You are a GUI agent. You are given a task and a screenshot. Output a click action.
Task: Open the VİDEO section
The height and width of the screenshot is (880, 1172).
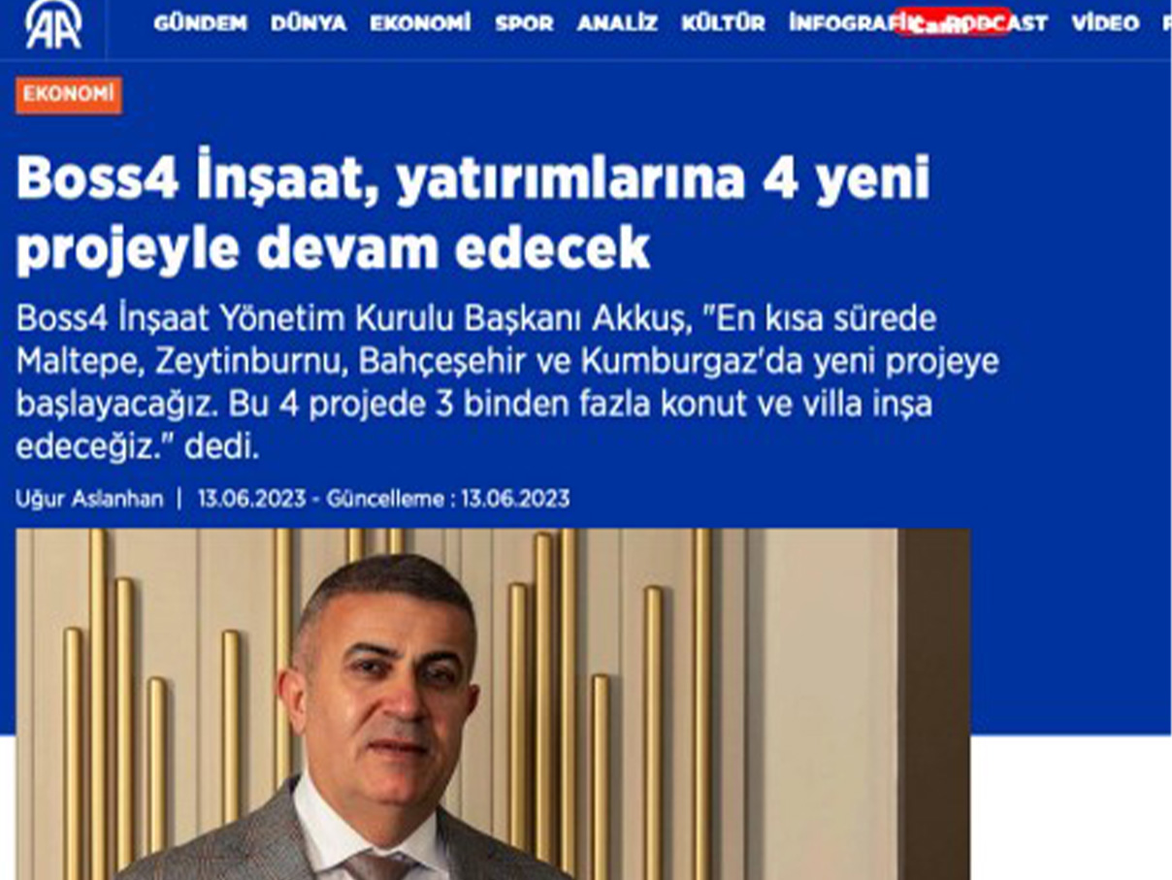pyautogui.click(x=1105, y=23)
